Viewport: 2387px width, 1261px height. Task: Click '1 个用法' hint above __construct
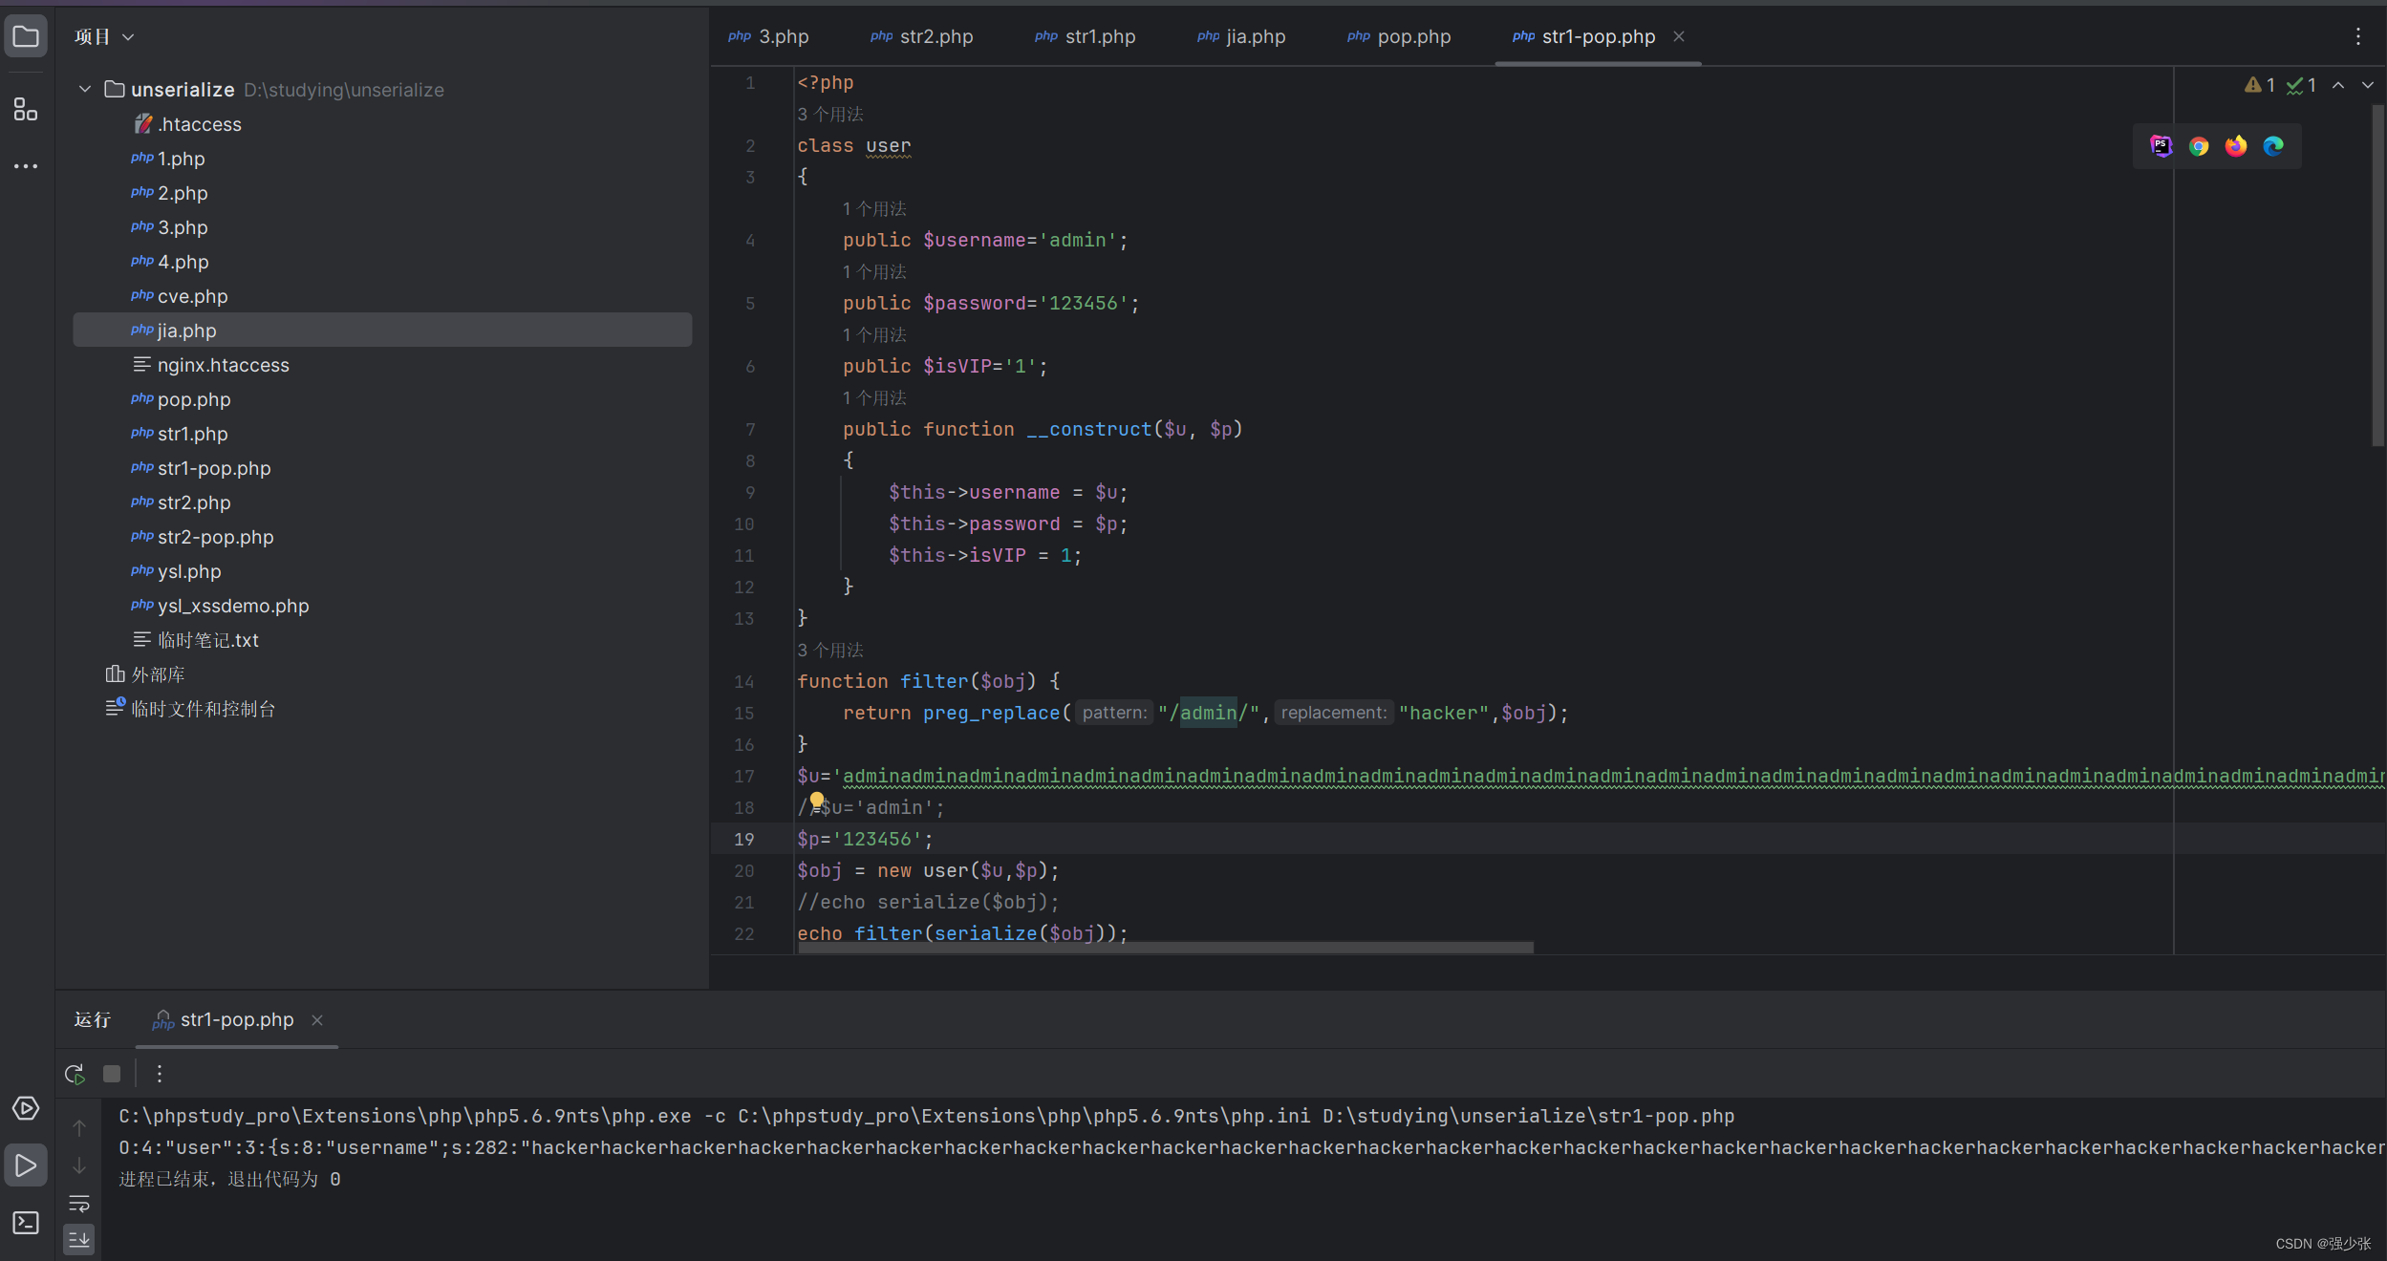pos(874,397)
